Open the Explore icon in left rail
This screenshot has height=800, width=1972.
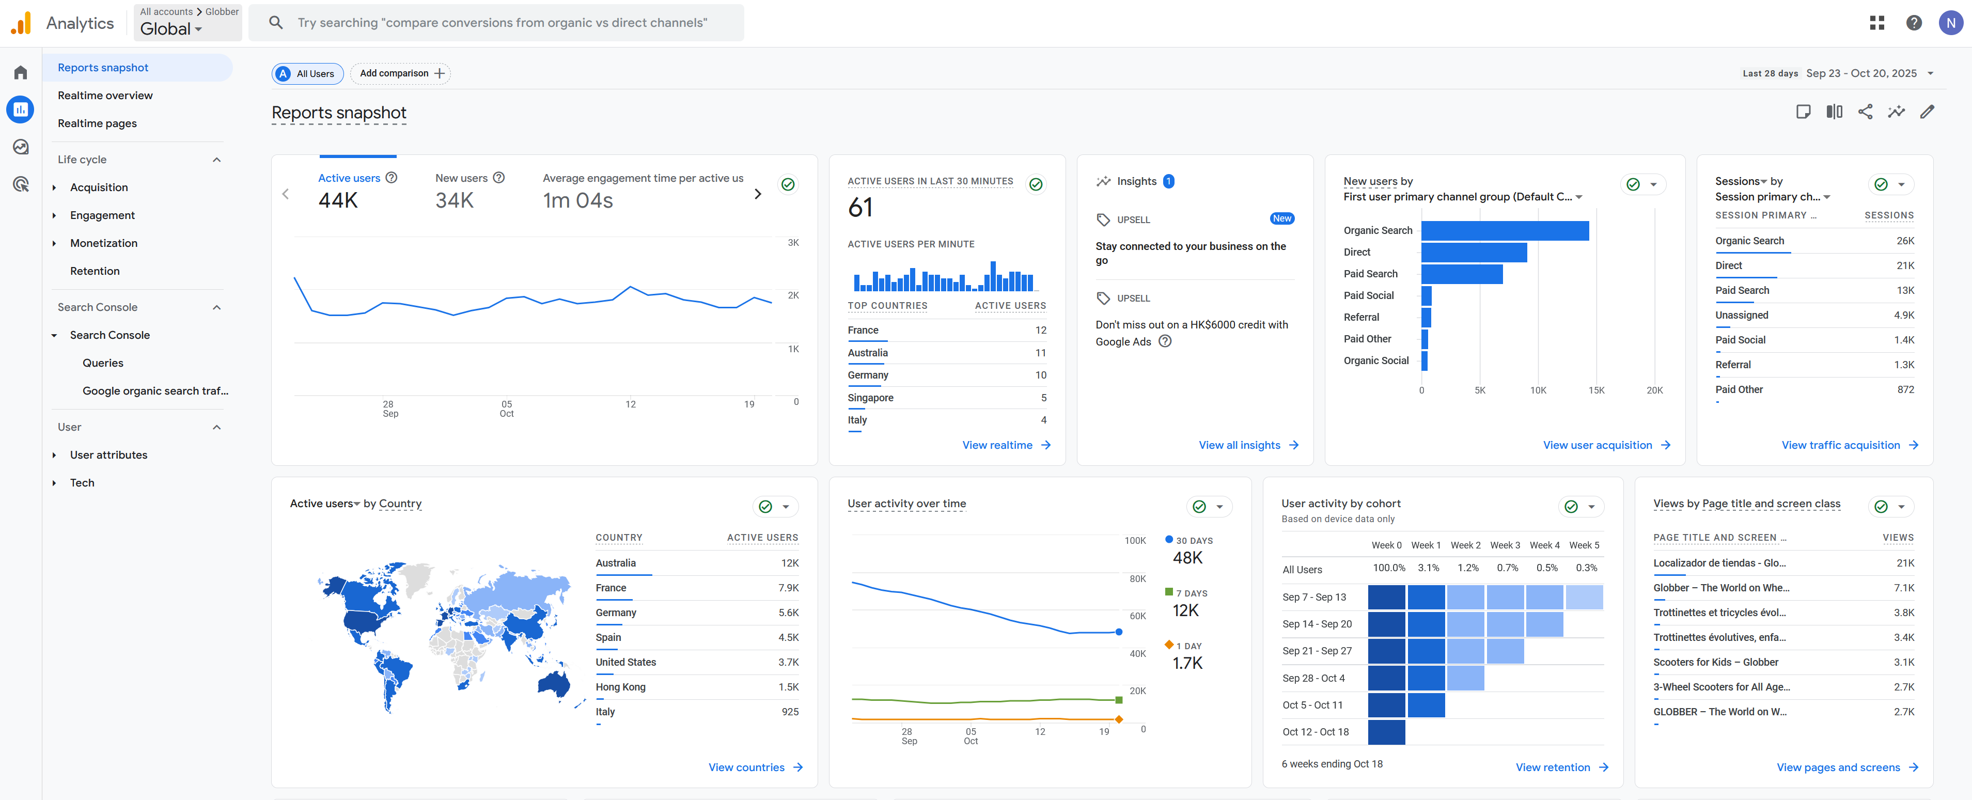21,147
